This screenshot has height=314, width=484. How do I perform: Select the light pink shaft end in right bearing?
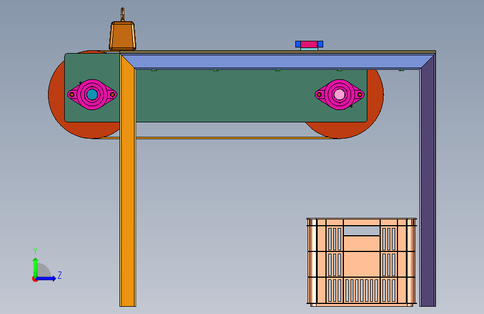(x=339, y=94)
